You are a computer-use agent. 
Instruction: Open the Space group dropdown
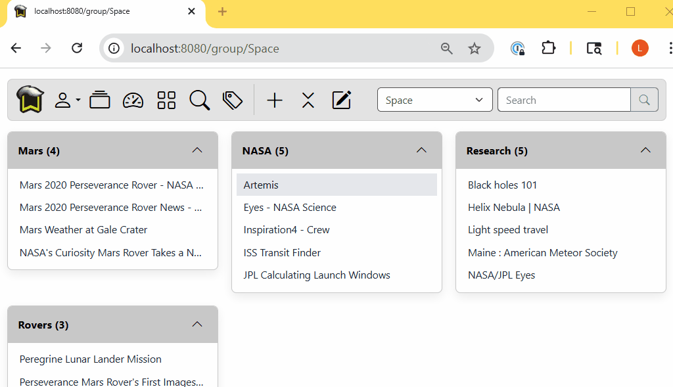click(435, 100)
